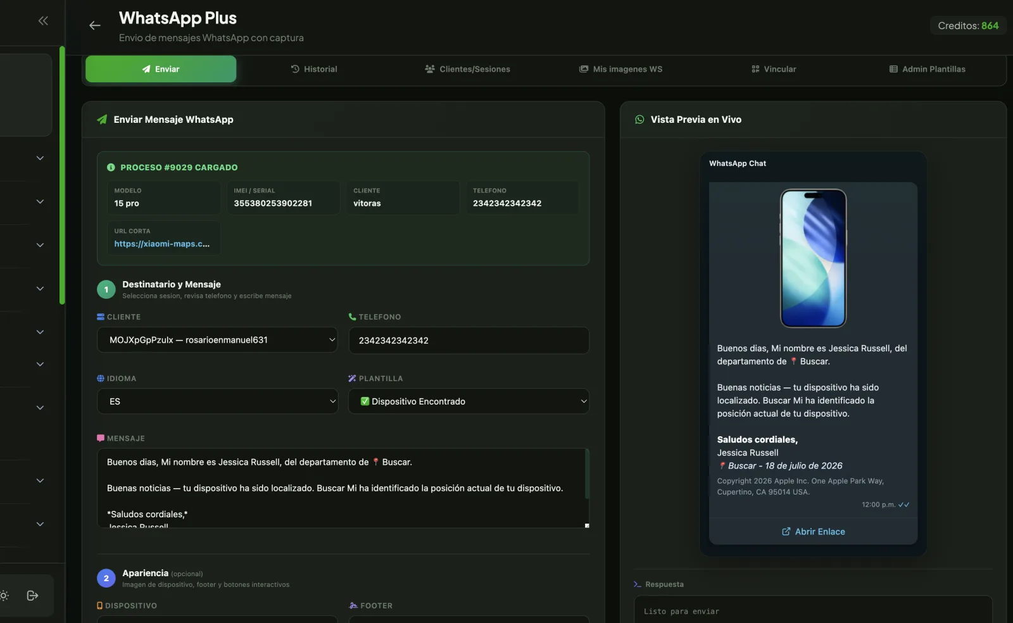The width and height of the screenshot is (1013, 623).
Task: Click the "WhatsApp Chat" preview title
Action: click(x=738, y=163)
